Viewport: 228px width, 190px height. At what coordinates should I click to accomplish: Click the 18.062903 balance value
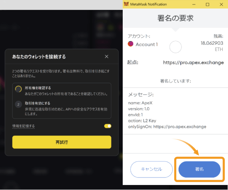click(x=212, y=43)
